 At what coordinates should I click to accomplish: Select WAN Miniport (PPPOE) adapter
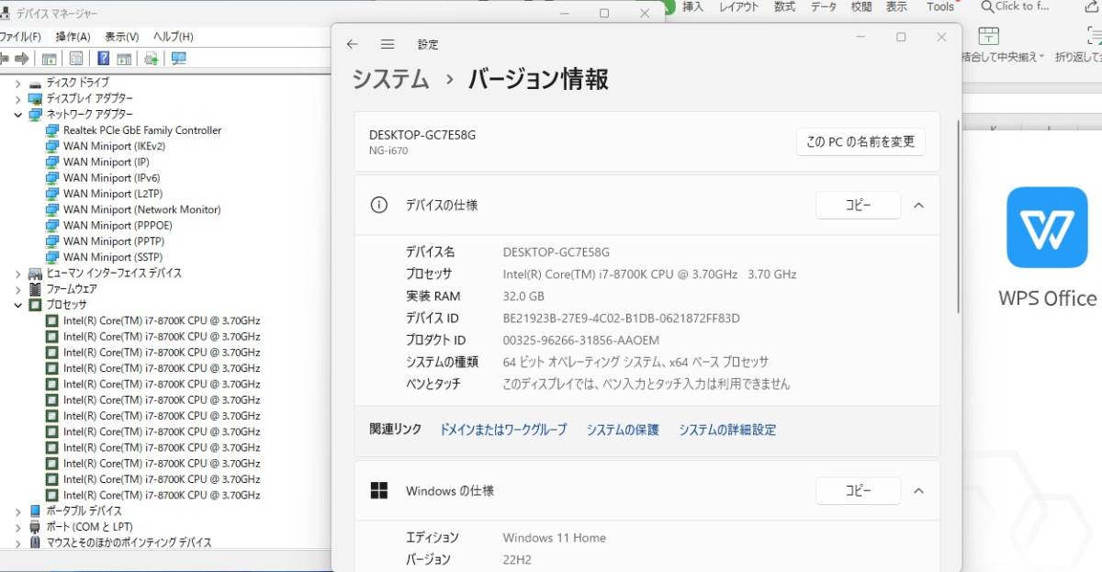tap(118, 225)
